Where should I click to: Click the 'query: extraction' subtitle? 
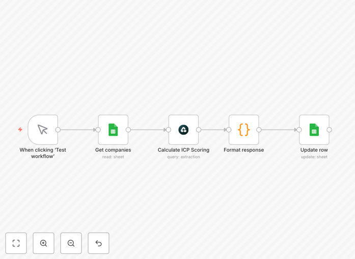pos(184,157)
